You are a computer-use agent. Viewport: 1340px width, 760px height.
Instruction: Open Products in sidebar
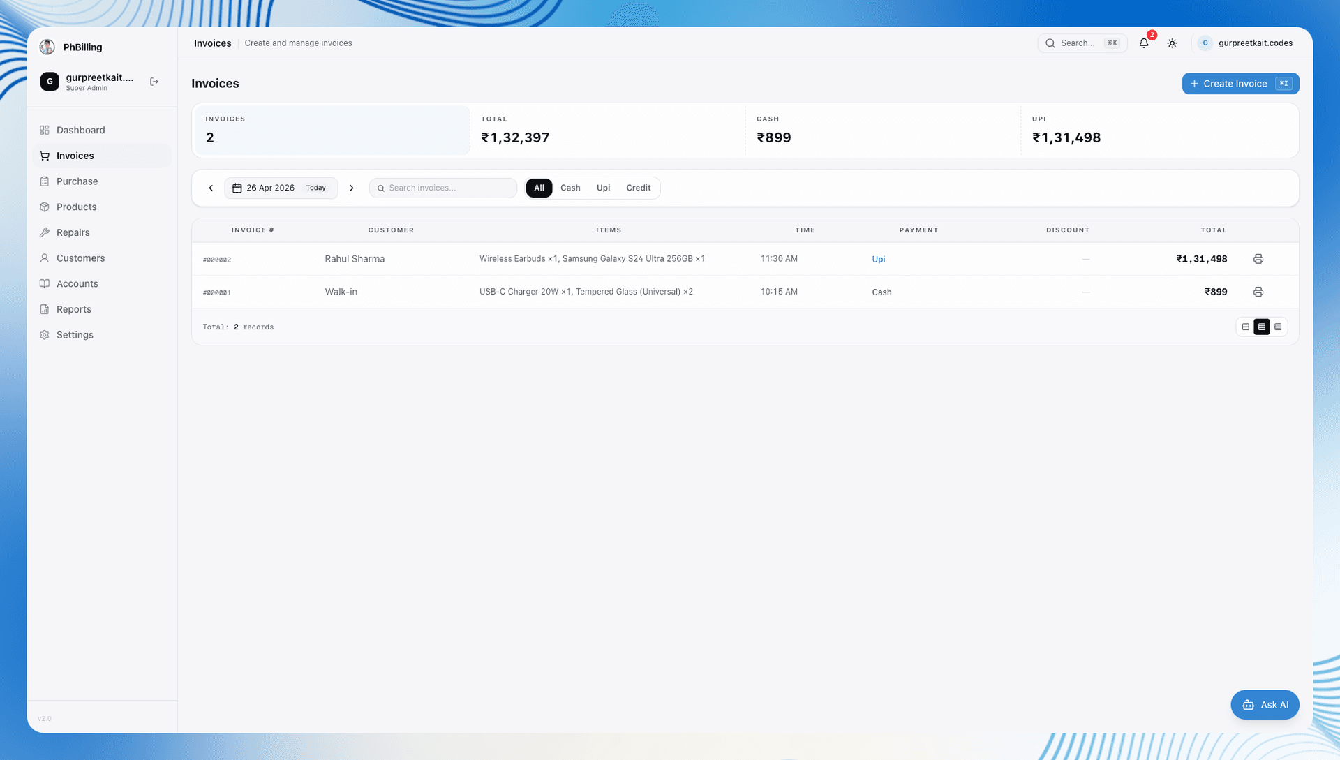click(102, 207)
